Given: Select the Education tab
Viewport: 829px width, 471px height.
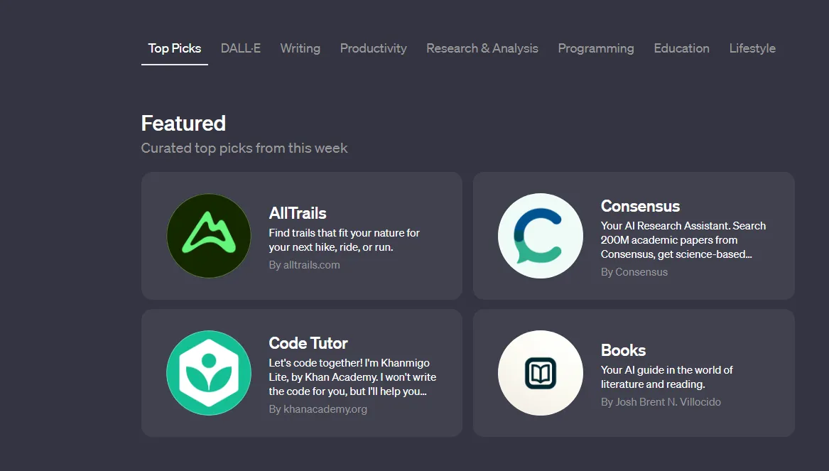Looking at the screenshot, I should pos(681,48).
